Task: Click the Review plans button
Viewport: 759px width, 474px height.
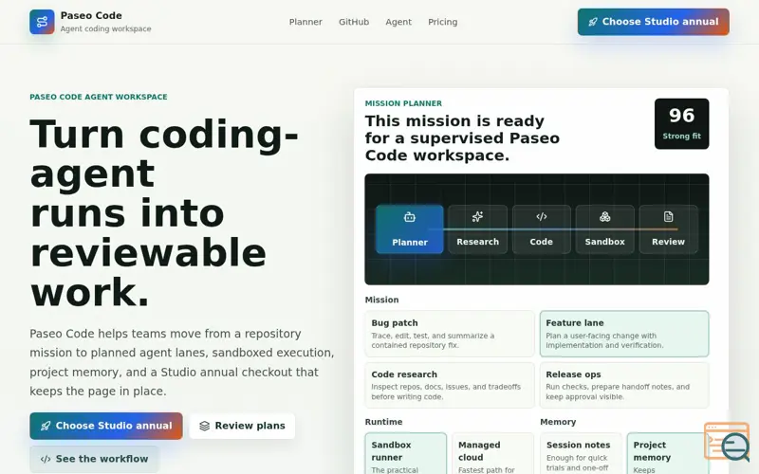Action: [x=242, y=426]
